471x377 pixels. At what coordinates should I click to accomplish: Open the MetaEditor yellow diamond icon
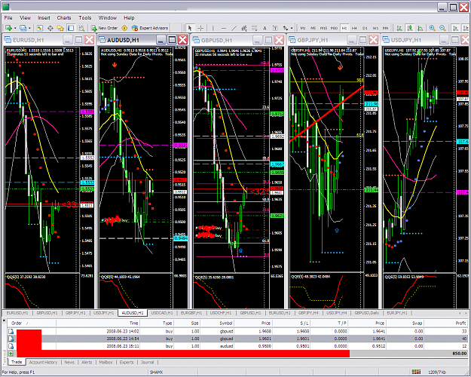tap(124, 28)
